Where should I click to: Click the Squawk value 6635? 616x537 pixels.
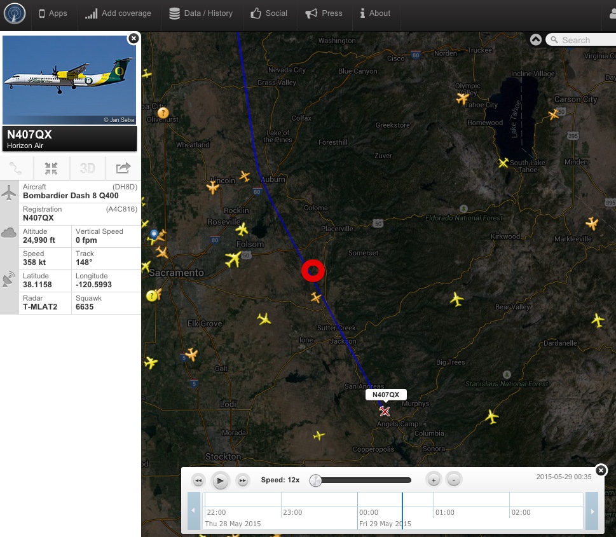click(x=85, y=307)
